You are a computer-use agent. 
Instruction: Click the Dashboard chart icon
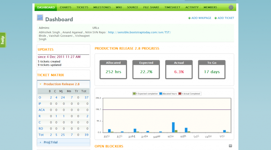coord(40,18)
